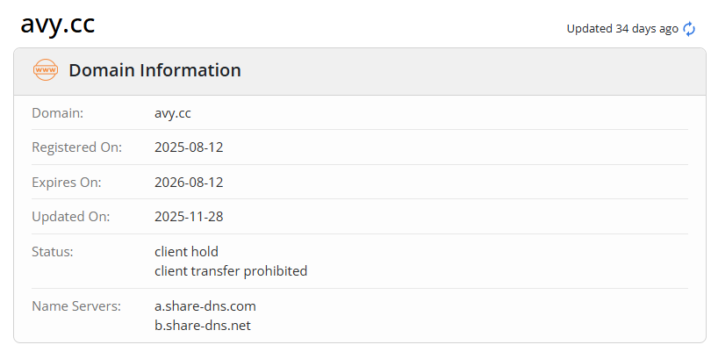
Task: Click the orange WWW globe icon
Action: pyautogui.click(x=45, y=70)
